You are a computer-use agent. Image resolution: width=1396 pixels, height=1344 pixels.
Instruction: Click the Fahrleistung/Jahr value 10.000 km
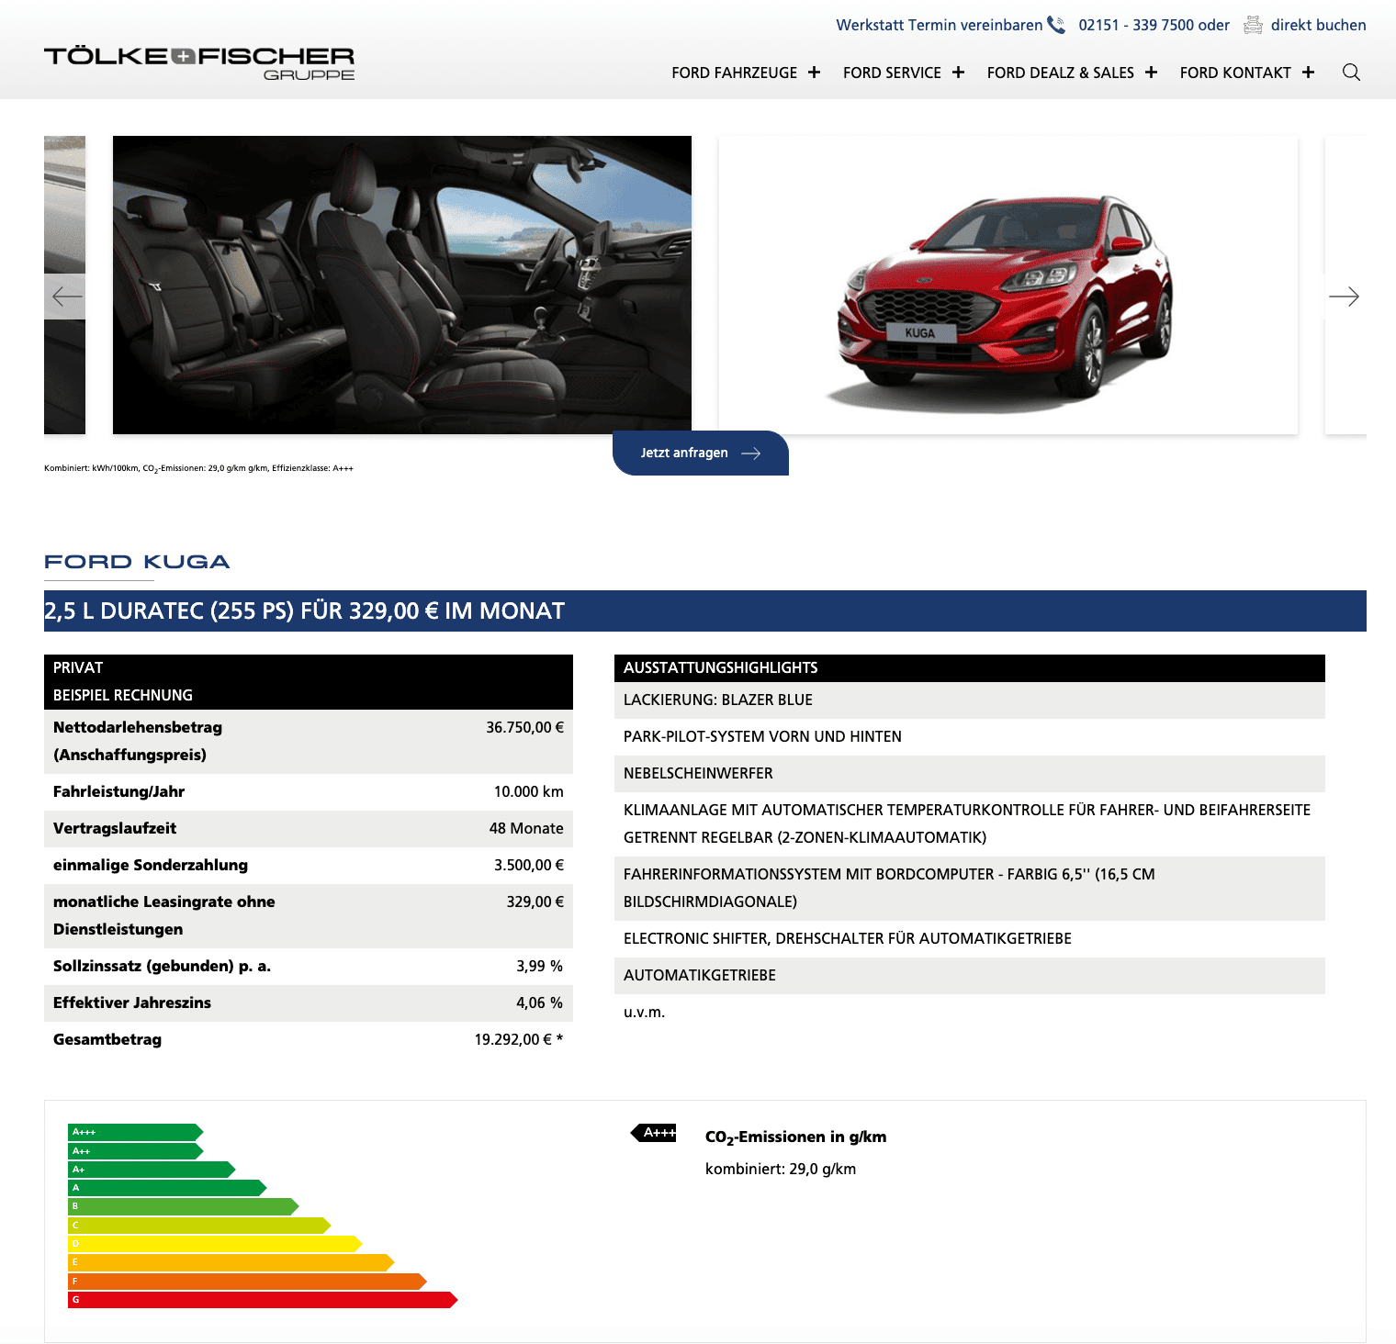tap(528, 791)
